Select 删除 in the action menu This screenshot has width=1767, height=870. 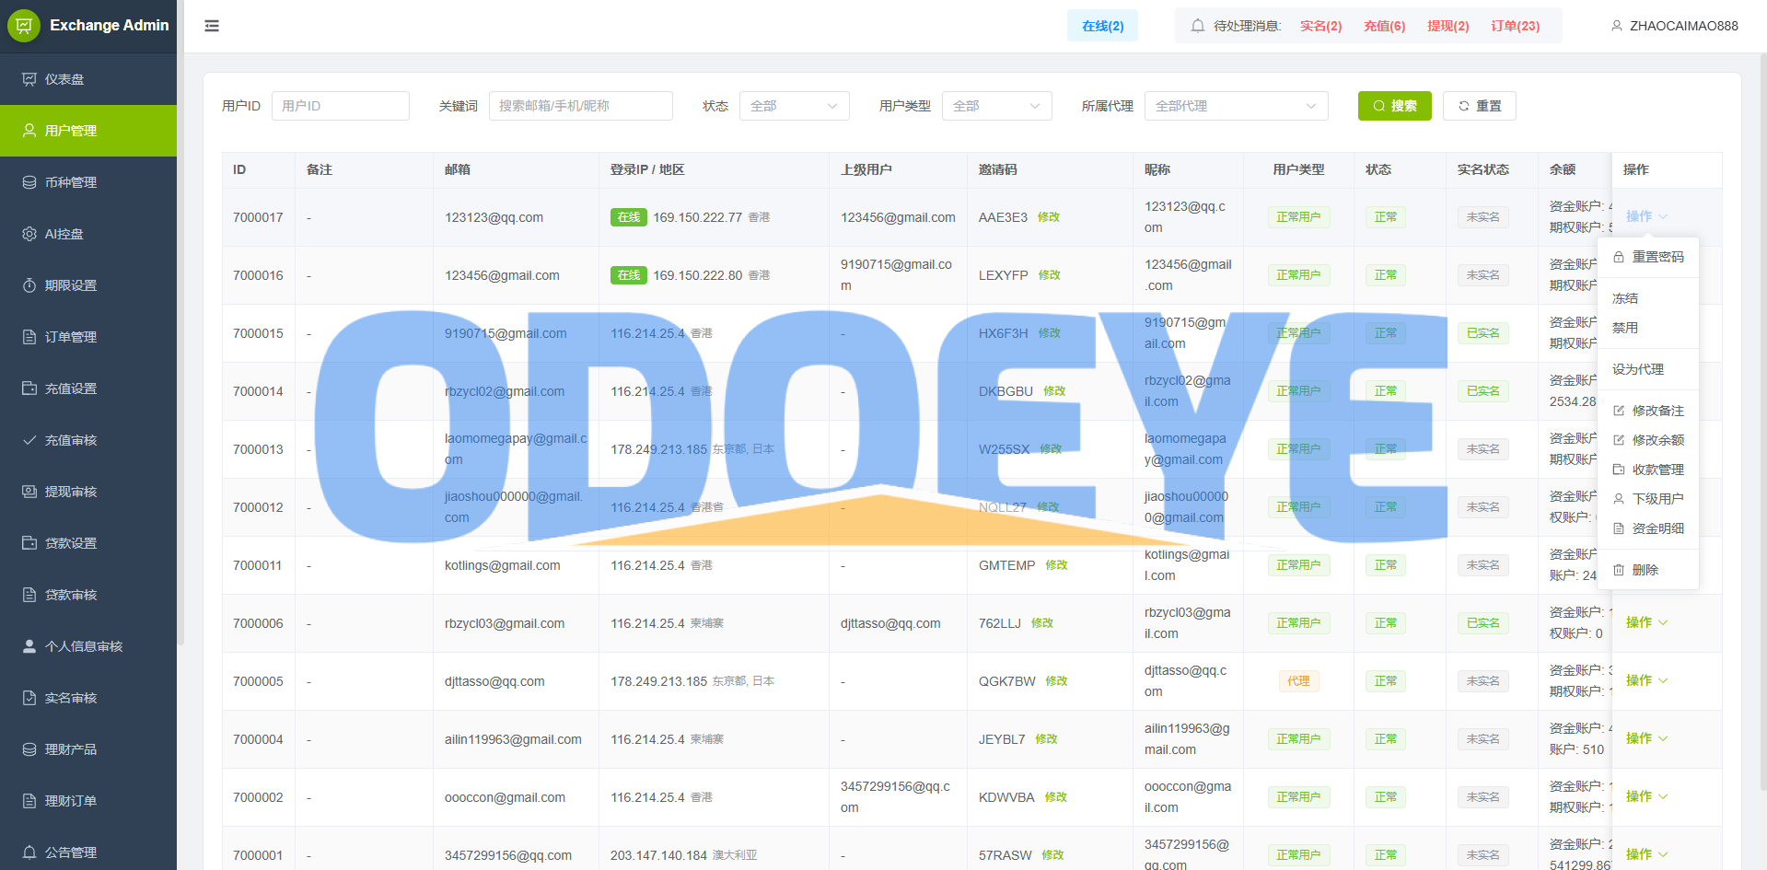pyautogui.click(x=1648, y=570)
